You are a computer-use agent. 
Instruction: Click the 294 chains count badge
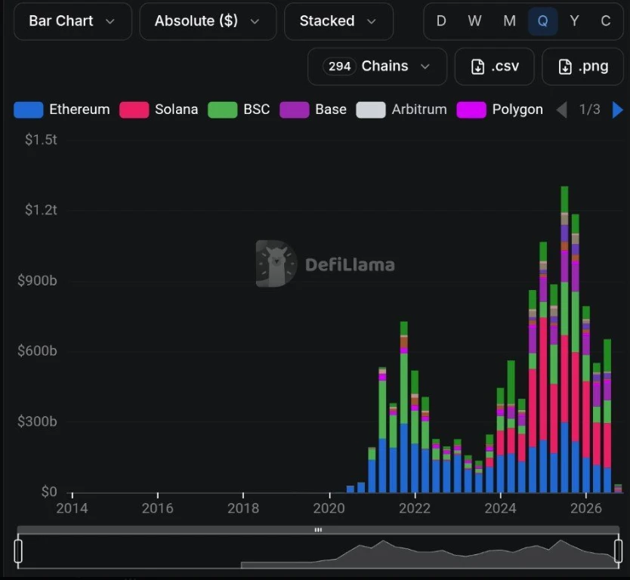pyautogui.click(x=339, y=66)
